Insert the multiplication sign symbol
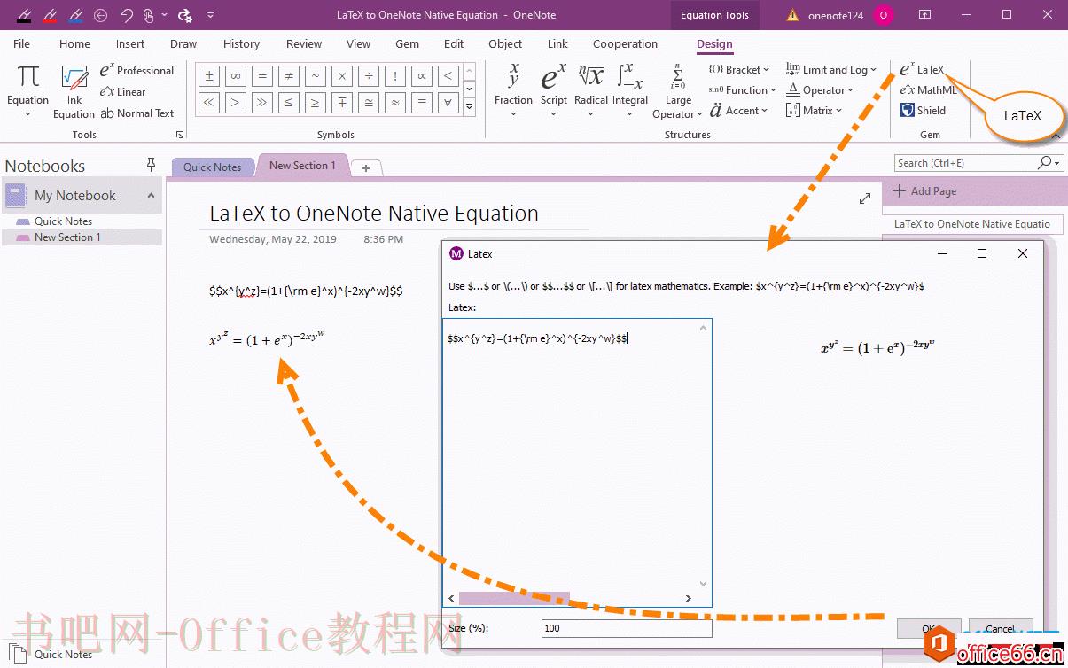This screenshot has height=668, width=1068. (x=342, y=76)
